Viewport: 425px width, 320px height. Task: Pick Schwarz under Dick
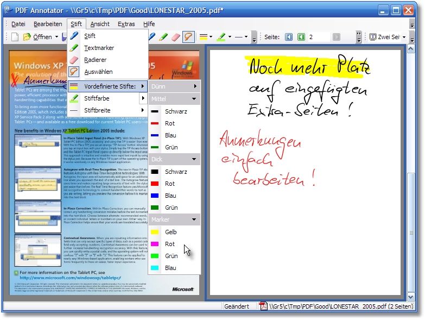[x=175, y=172]
